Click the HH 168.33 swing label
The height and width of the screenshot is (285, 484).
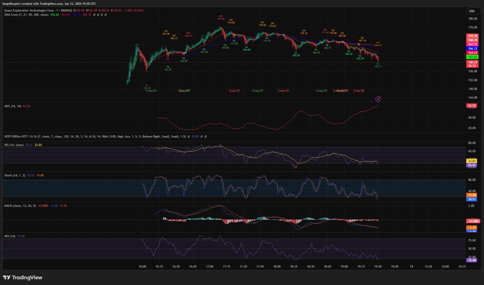click(188, 34)
